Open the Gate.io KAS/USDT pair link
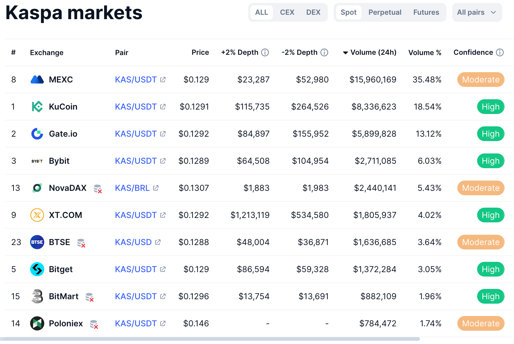Image resolution: width=514 pixels, height=344 pixels. pos(136,134)
